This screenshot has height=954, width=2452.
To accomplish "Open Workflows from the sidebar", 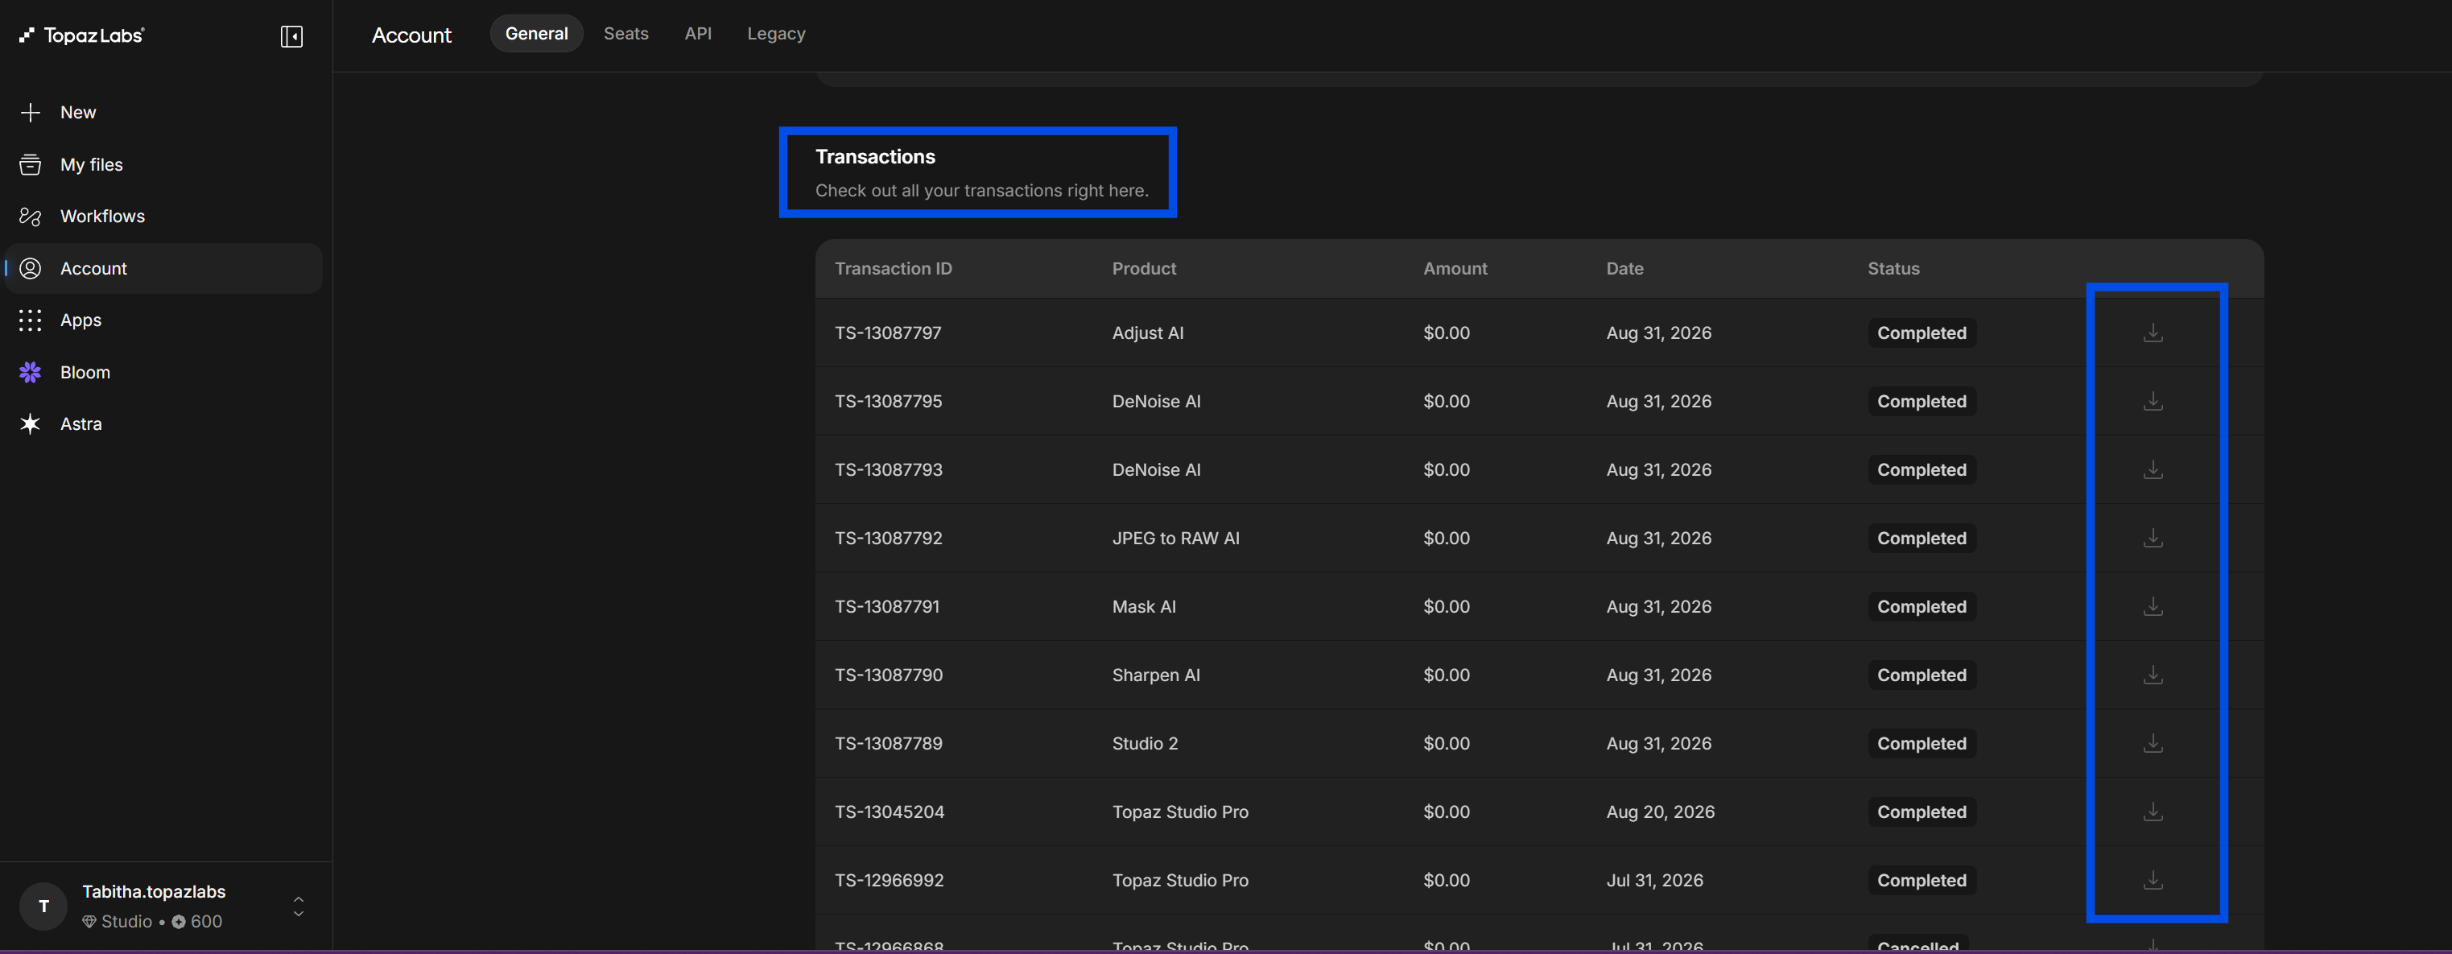I will tap(103, 216).
